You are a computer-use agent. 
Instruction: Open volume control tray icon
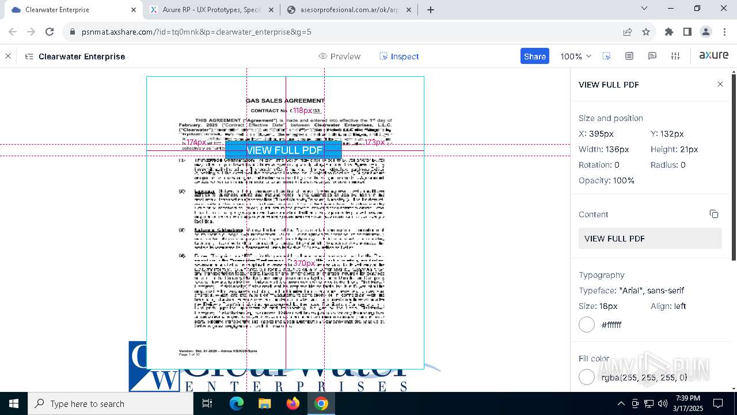(663, 403)
